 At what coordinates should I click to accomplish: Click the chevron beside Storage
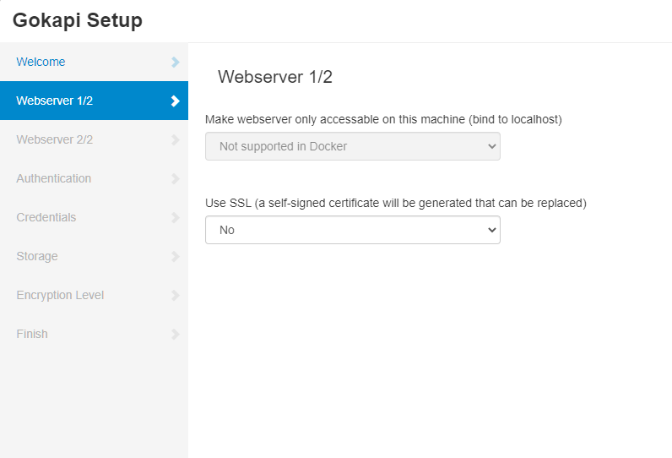click(x=176, y=256)
